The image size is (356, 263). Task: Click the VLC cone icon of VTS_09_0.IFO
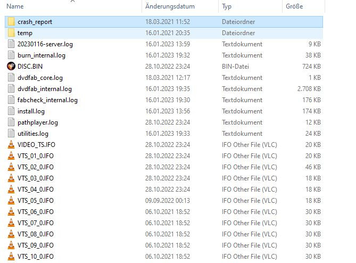tap(11, 245)
